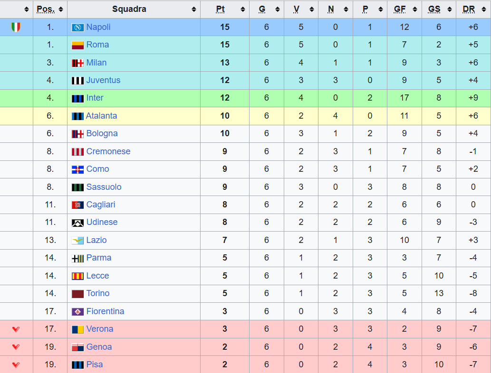Screen dimensions: 491x373
Task: Click the relegation arrow beside Verona
Action: [16, 329]
